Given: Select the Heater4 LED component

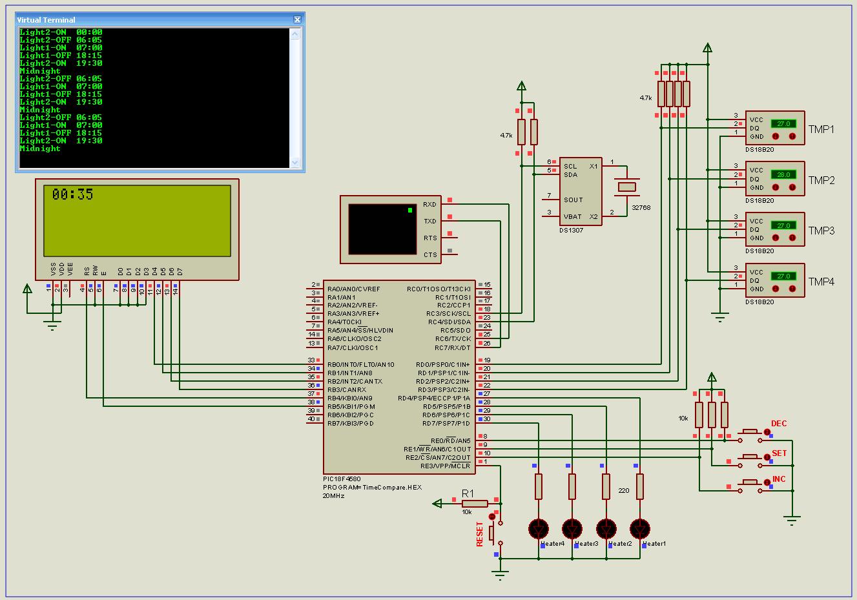Looking at the screenshot, I should [x=539, y=529].
